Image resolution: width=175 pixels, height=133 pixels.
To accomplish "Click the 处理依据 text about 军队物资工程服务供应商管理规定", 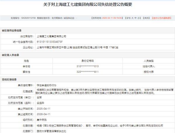I will [100, 125].
